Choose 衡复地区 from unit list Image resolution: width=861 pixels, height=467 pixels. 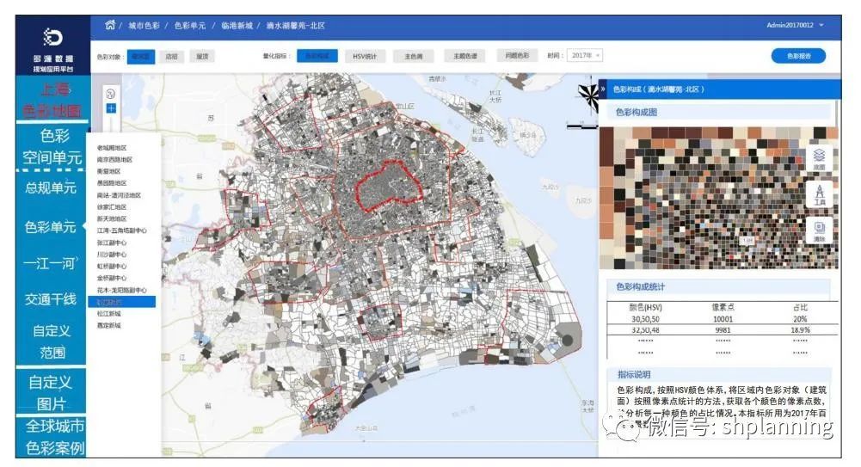[x=108, y=171]
